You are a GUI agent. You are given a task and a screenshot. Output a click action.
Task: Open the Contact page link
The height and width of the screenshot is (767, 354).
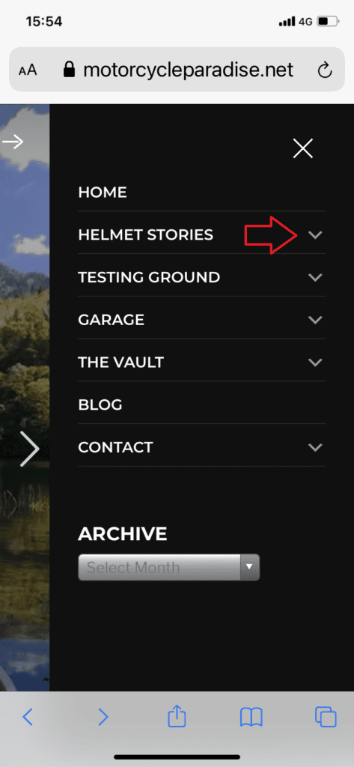[x=115, y=447]
